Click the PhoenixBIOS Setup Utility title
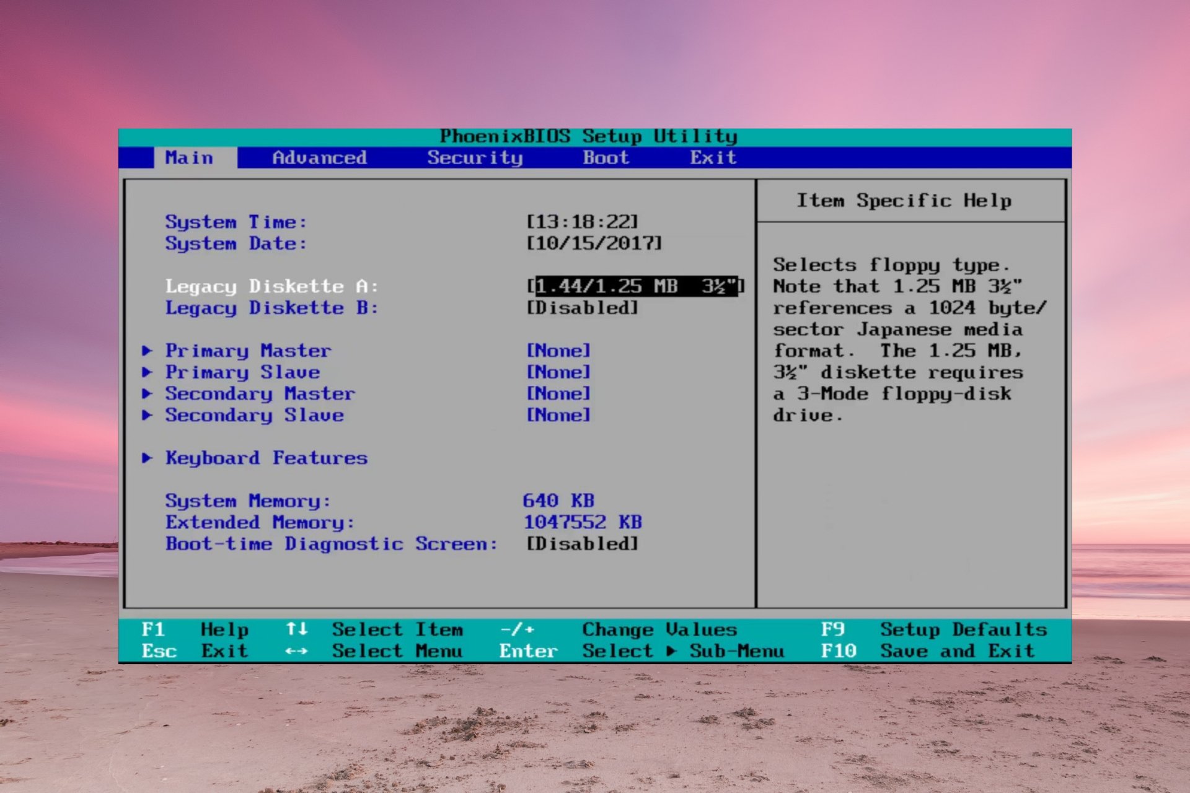The height and width of the screenshot is (793, 1190). (589, 136)
